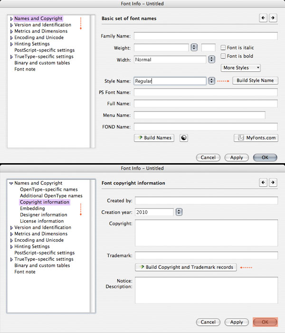The height and width of the screenshot is (333, 285).
Task: Expand Encoding and Unicode in top dialog tree
Action: click(11, 38)
